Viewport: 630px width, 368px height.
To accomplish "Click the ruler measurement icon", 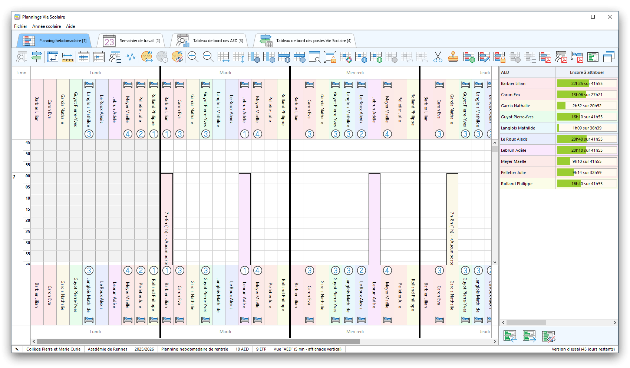I will (x=67, y=57).
